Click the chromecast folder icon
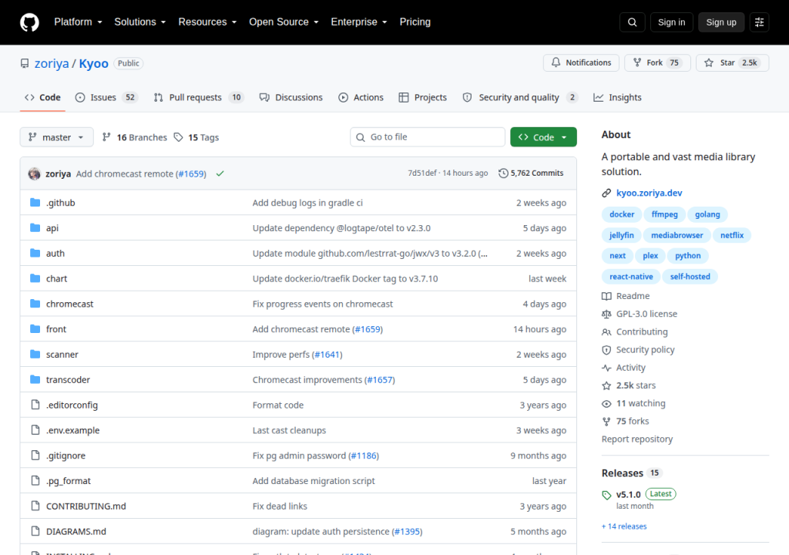 click(35, 304)
